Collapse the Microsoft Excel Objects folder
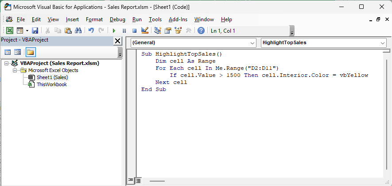 click(x=15, y=70)
